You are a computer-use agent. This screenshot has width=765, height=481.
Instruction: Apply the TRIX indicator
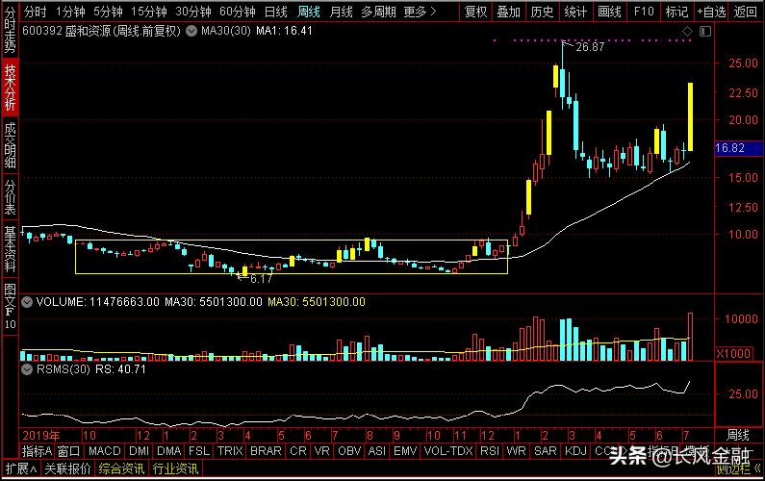click(230, 451)
